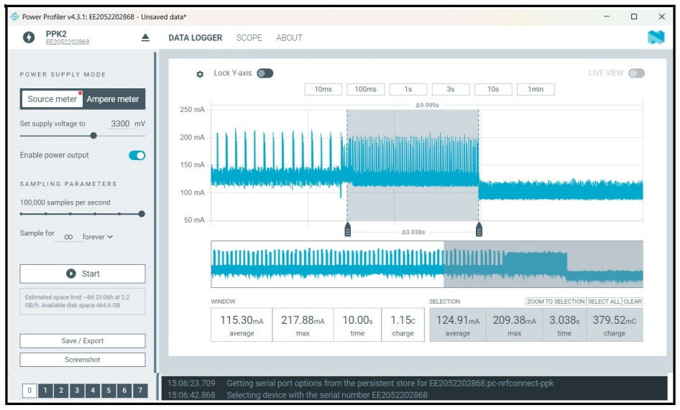Toggle digital channel 5
The width and height of the screenshot is (680, 410).
click(x=109, y=390)
